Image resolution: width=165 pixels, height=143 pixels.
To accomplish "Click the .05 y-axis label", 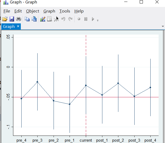I will pos(8,37).
